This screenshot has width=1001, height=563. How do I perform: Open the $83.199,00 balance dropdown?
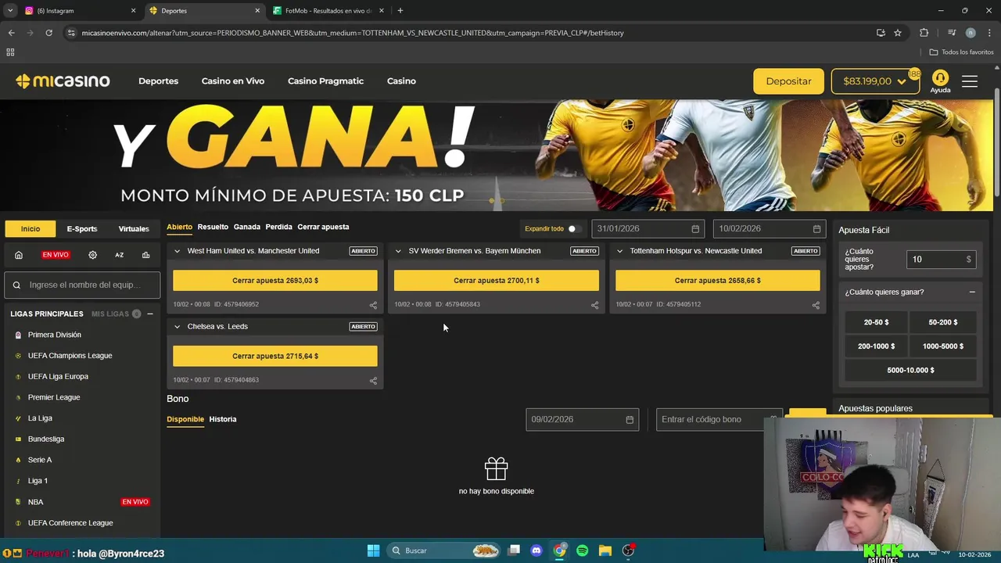tap(875, 81)
